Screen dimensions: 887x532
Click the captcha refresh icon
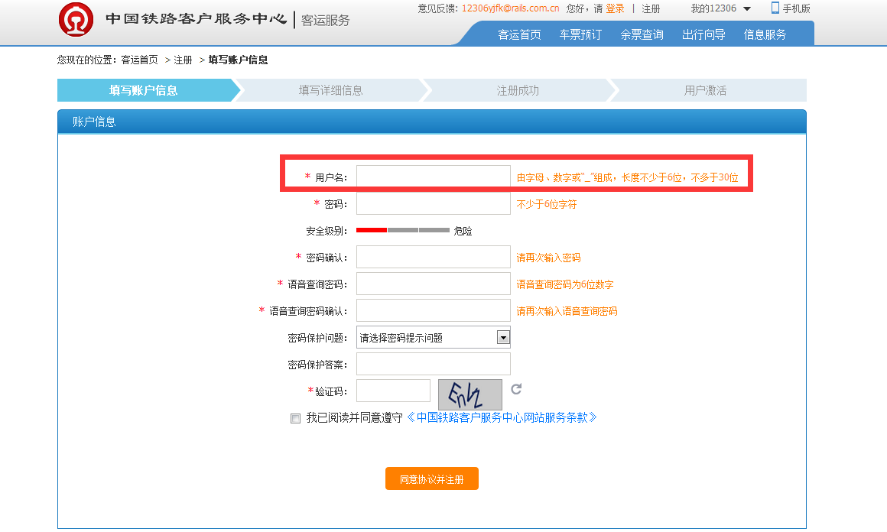coord(516,389)
